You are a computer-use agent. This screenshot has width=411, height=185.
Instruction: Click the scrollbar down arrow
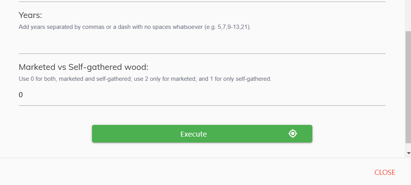(x=408, y=153)
